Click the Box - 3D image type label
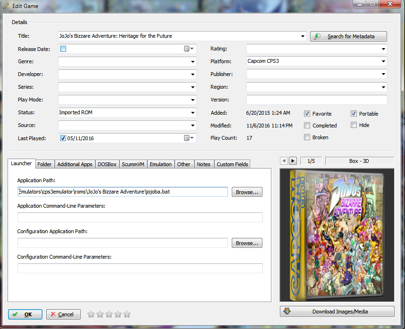Screen dimensions: 405x329 [359, 161]
